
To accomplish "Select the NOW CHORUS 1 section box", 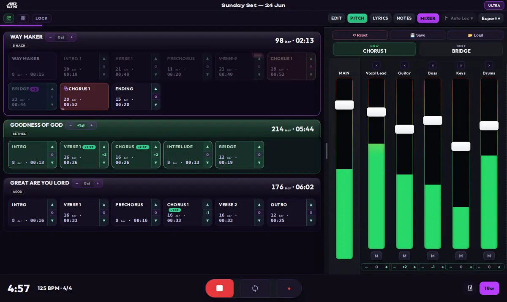I will [x=374, y=49].
